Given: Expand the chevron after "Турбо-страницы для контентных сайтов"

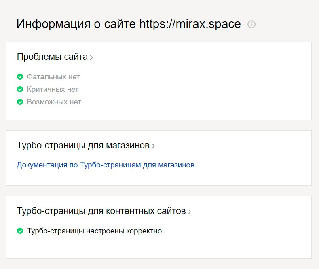Looking at the screenshot, I should 190,212.
